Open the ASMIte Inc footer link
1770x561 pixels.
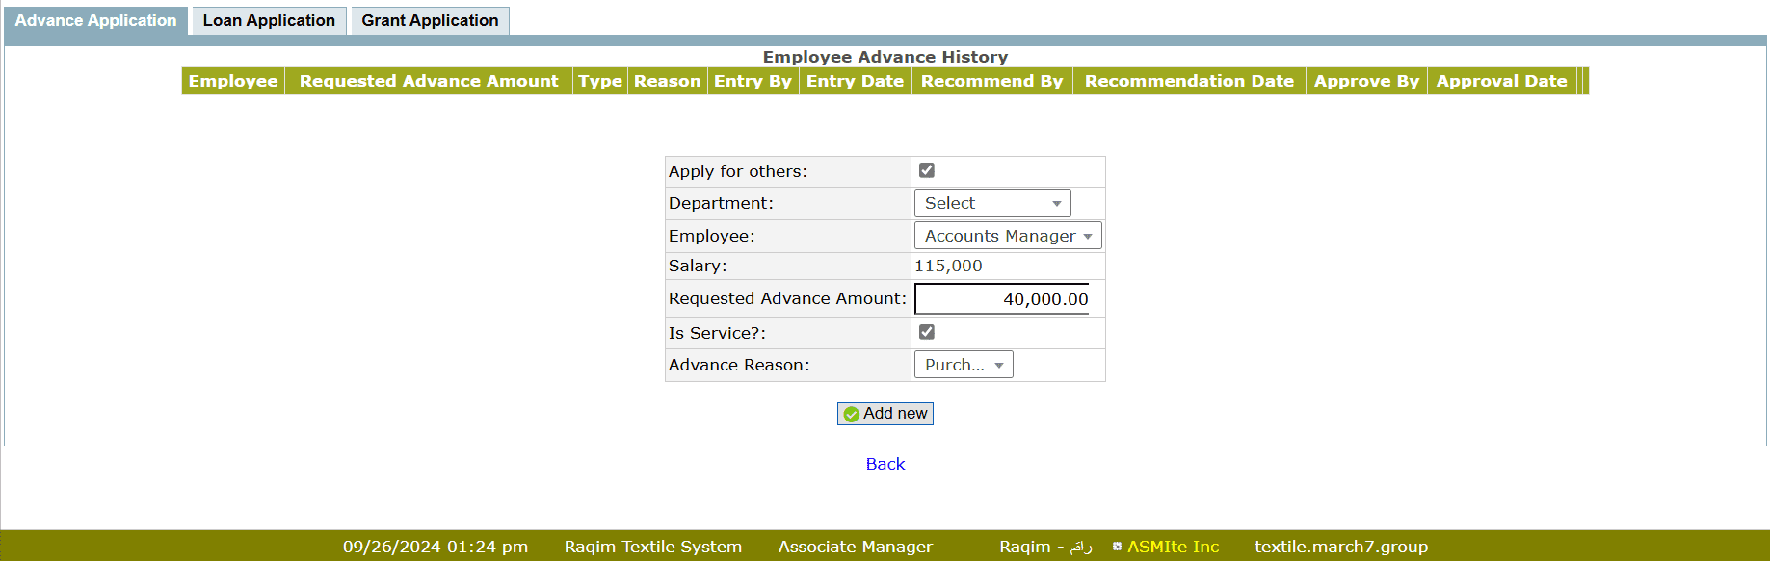[1173, 547]
